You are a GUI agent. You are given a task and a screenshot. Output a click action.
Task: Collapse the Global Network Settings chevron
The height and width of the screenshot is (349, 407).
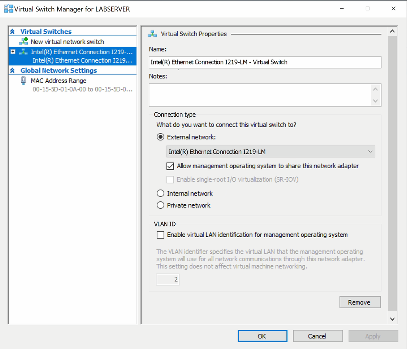[x=13, y=71]
